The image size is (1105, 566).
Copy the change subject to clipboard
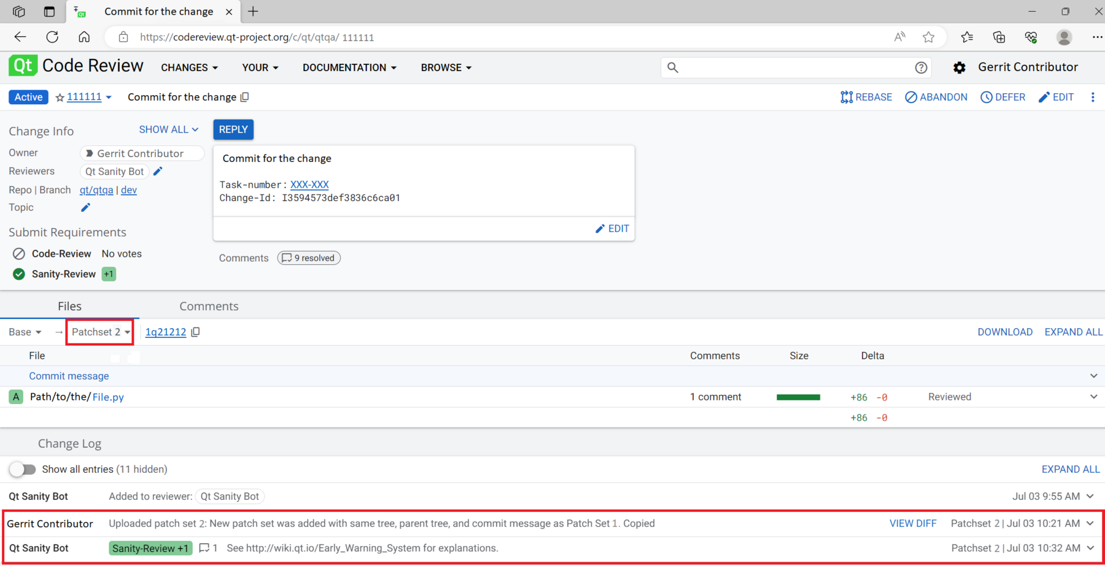coord(245,97)
